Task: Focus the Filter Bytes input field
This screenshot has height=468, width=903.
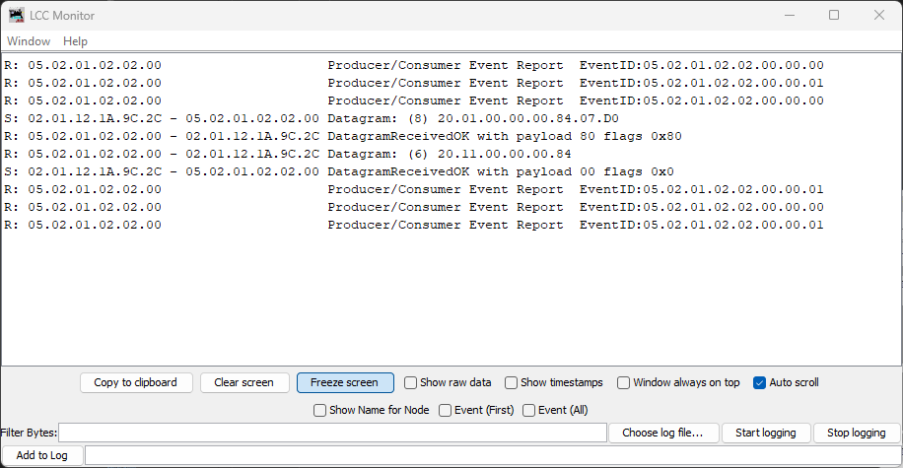Action: (333, 433)
